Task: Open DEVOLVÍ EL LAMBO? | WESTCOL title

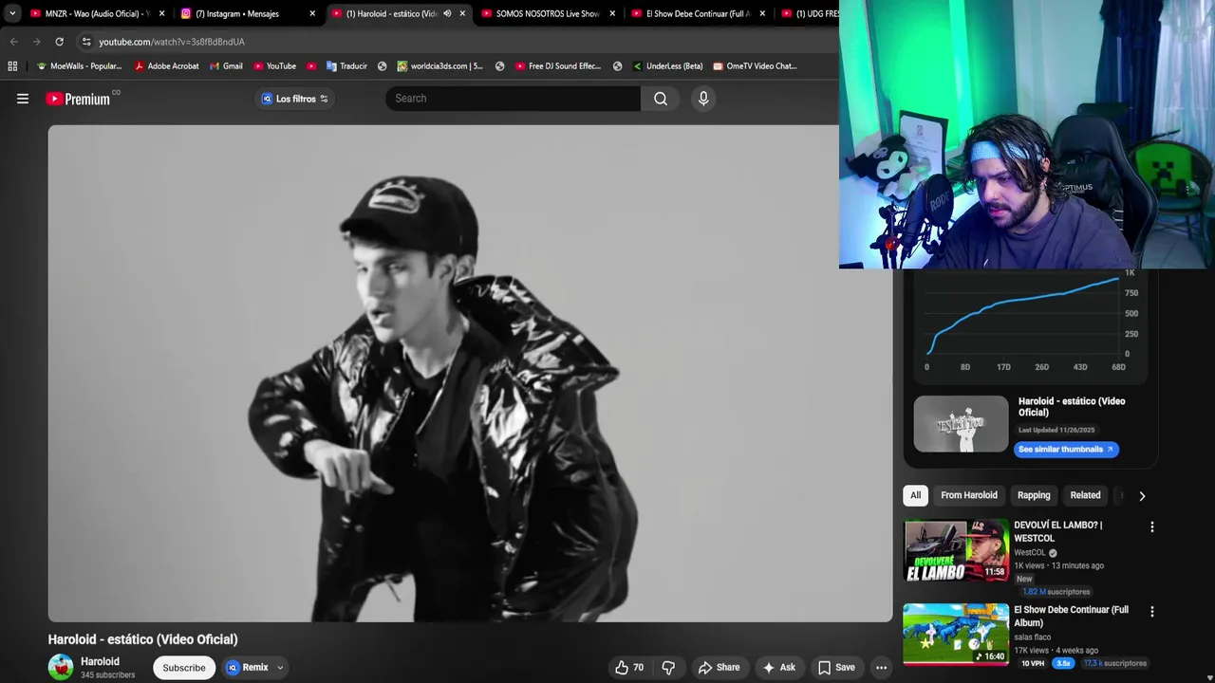Action: [x=1058, y=531]
